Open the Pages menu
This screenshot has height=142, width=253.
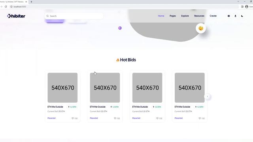173,16
